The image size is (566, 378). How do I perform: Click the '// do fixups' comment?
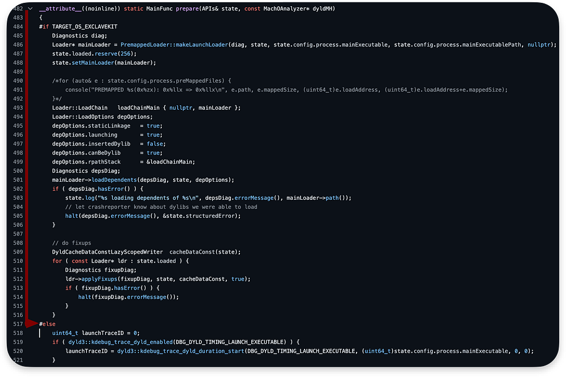tap(71, 243)
